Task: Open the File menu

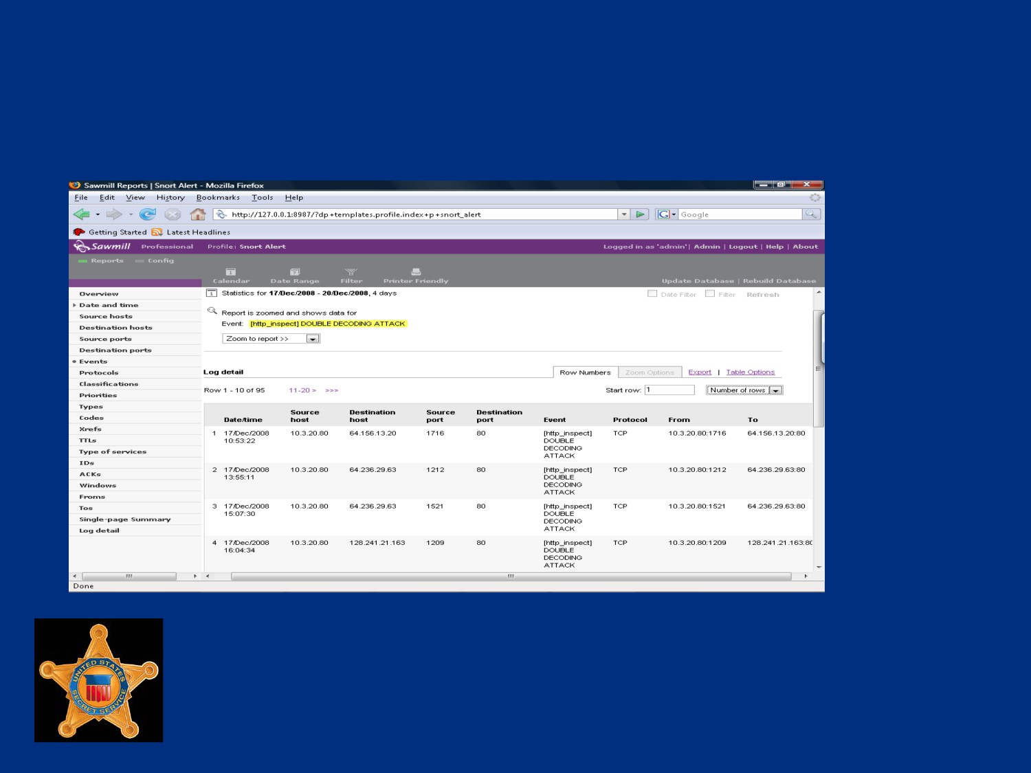Action: tap(81, 197)
